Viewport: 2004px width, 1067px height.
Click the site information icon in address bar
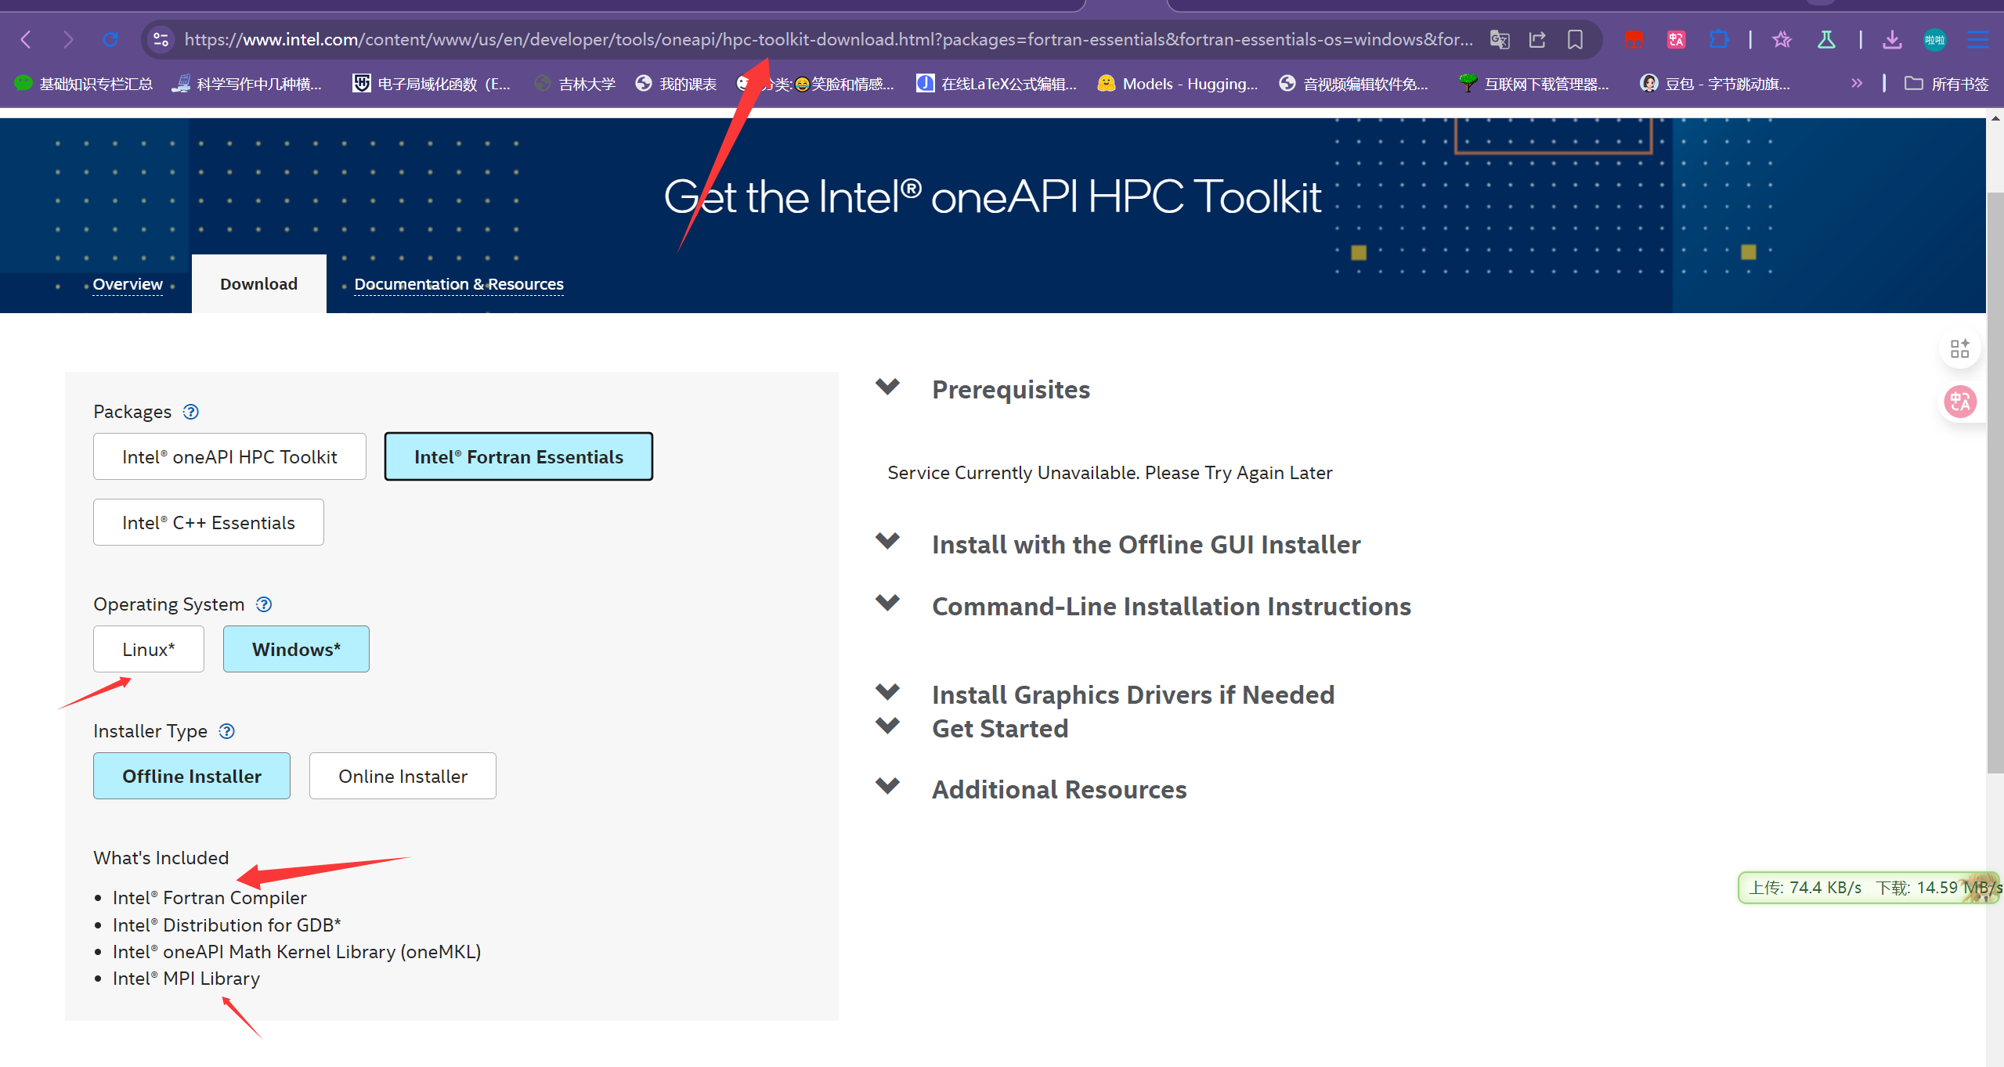(161, 39)
